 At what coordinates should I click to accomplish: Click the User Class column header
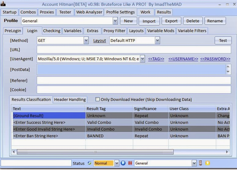pos(192,109)
